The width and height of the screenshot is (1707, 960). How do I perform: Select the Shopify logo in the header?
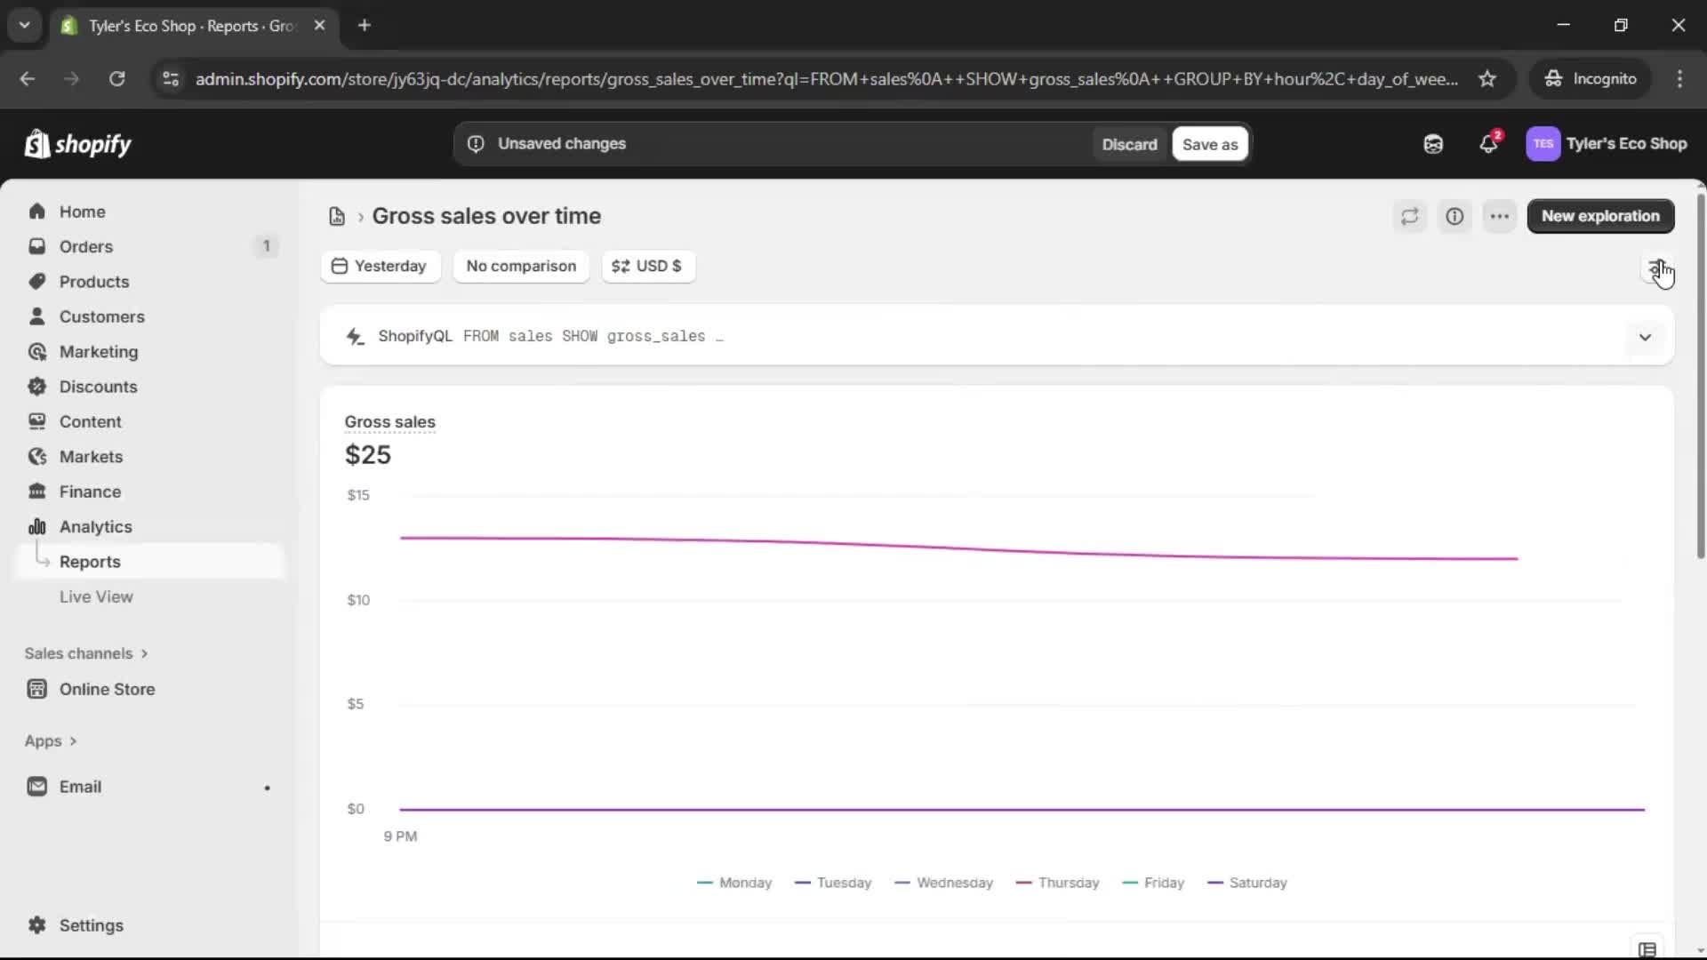click(x=77, y=144)
